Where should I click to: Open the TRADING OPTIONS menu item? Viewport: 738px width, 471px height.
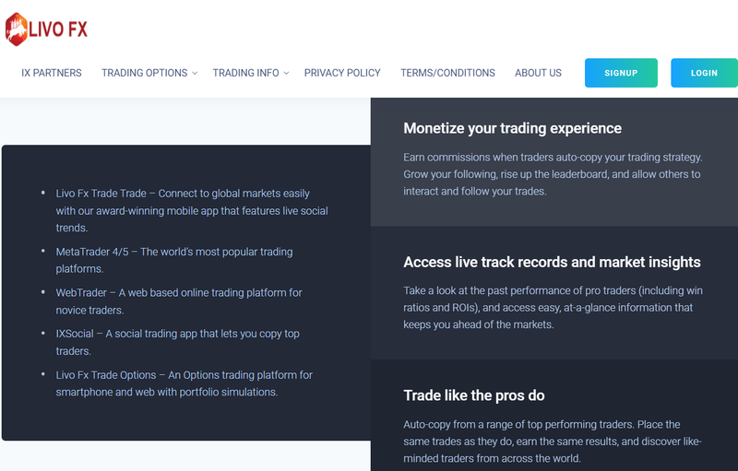pyautogui.click(x=145, y=73)
